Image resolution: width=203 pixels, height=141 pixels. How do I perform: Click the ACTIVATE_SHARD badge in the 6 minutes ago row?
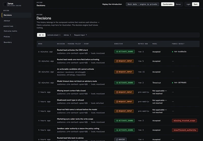coord(124,52)
